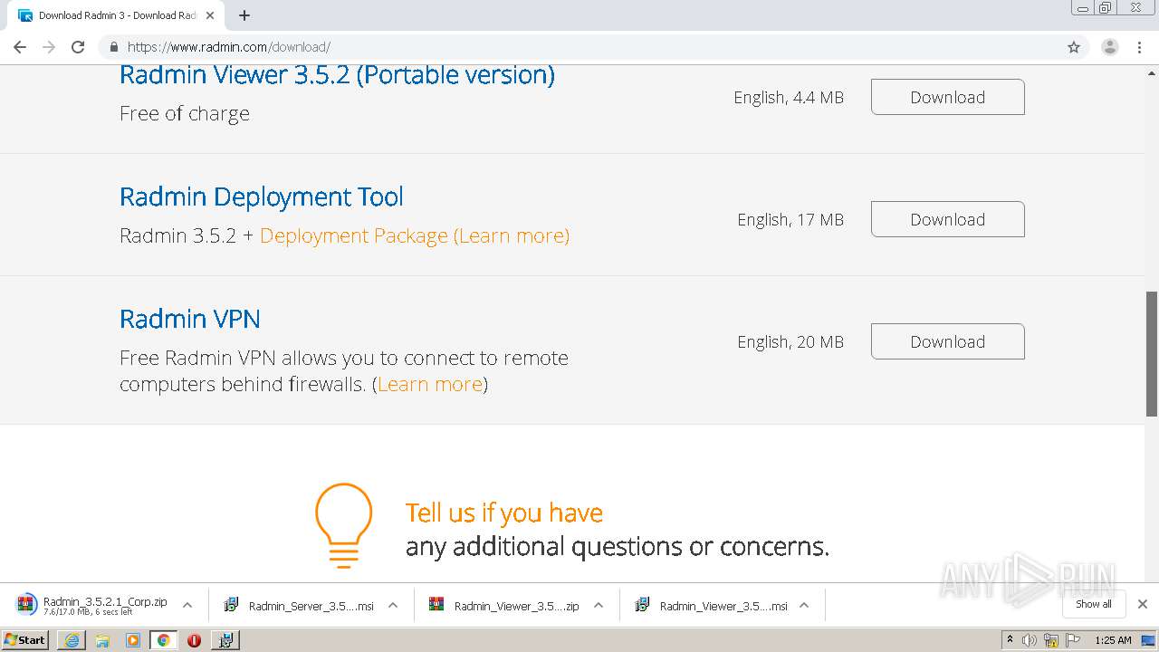Expand options for Radmin_Server msi download
The image size is (1159, 652).
[393, 605]
